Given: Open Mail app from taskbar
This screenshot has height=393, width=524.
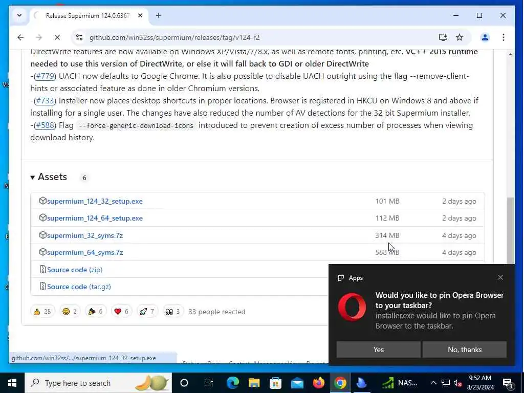Looking at the screenshot, I should tap(297, 383).
